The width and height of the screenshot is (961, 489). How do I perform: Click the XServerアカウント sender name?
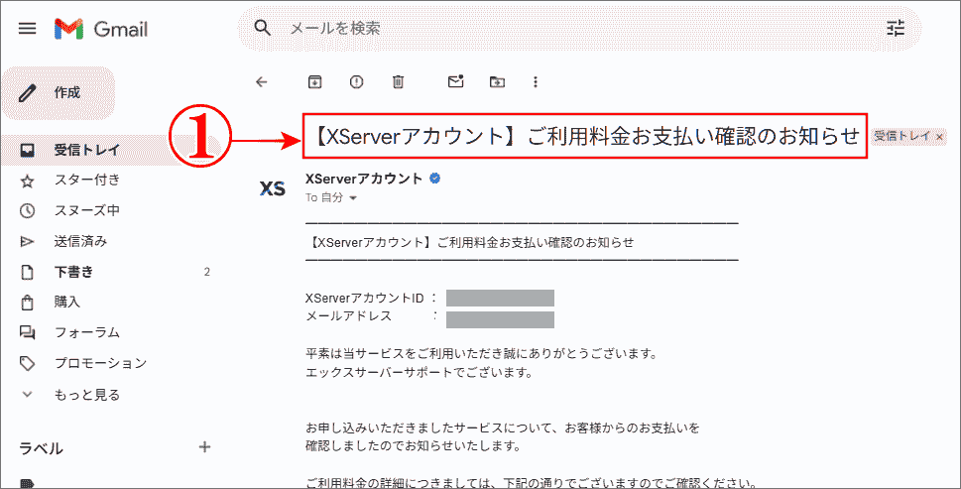[364, 179]
